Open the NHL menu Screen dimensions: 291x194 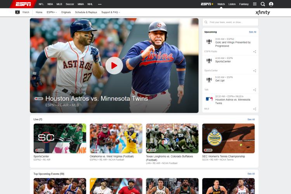[90, 4]
